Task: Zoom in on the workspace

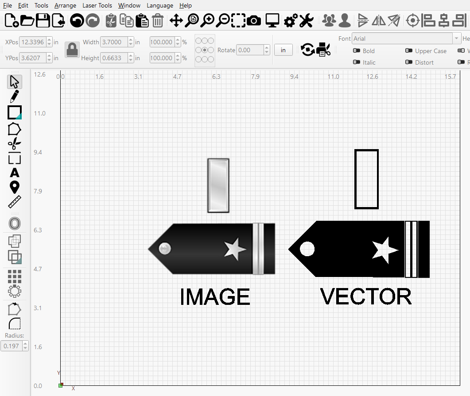Action: pyautogui.click(x=207, y=21)
